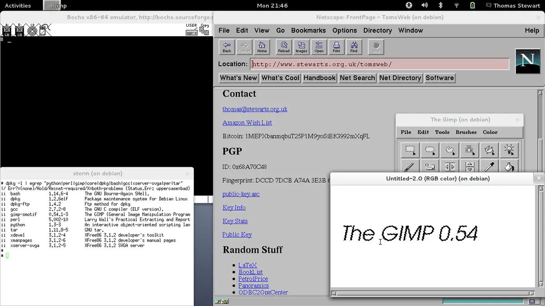
Task: Pick the lightbulb intelligent scissors tool
Action: click(x=509, y=150)
